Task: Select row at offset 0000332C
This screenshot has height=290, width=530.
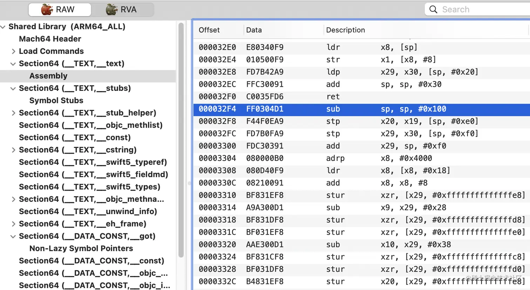Action: pyautogui.click(x=362, y=282)
